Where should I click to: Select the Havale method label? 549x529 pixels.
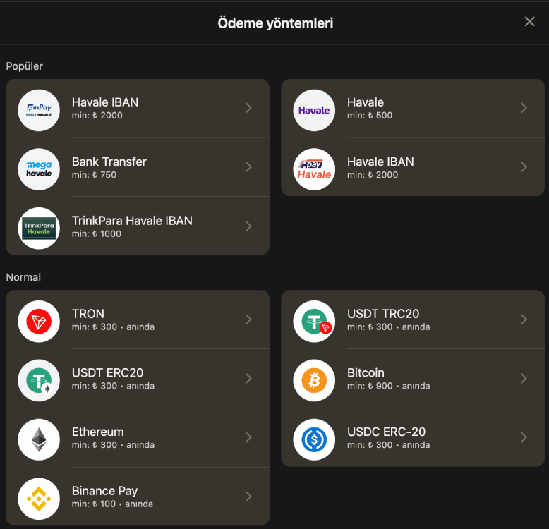pyautogui.click(x=366, y=102)
